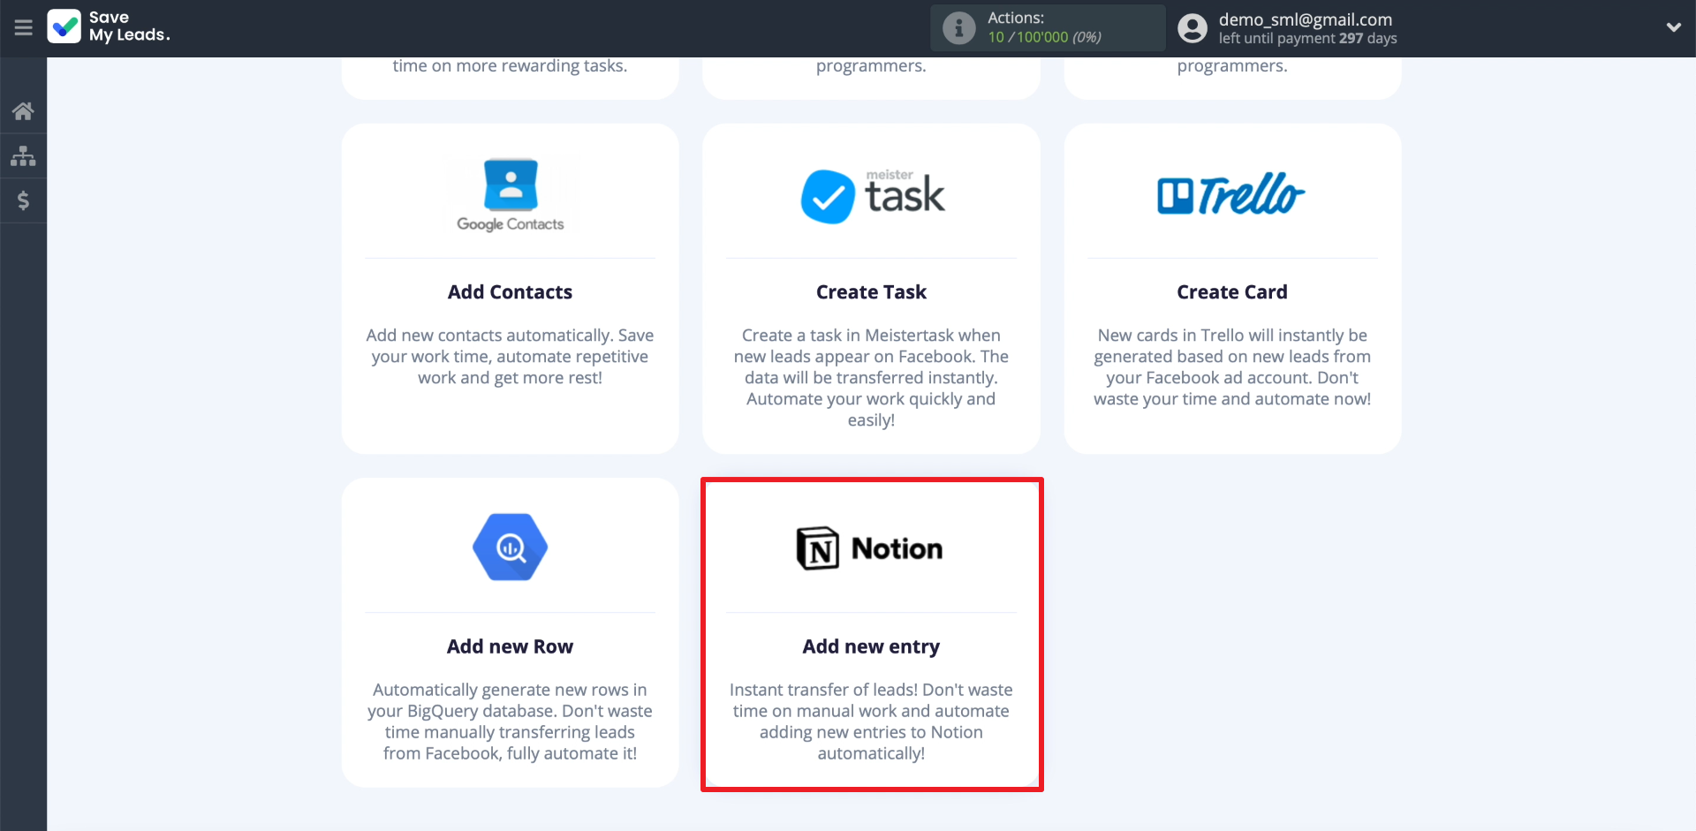This screenshot has width=1696, height=831.
Task: Click the Actions info icon
Action: [958, 28]
